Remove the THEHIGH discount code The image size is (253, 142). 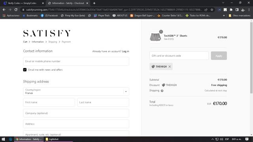pyautogui.click(x=170, y=67)
